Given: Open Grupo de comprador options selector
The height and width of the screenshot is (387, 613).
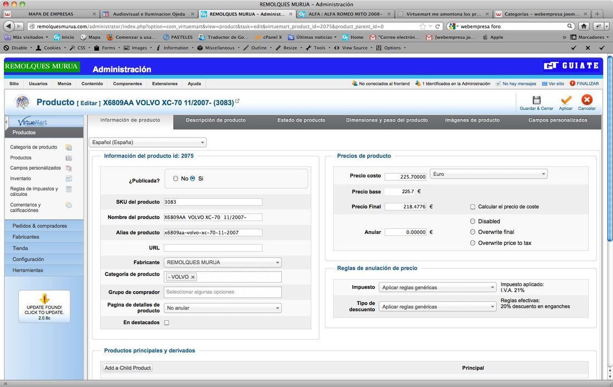Looking at the screenshot, I should [x=222, y=292].
